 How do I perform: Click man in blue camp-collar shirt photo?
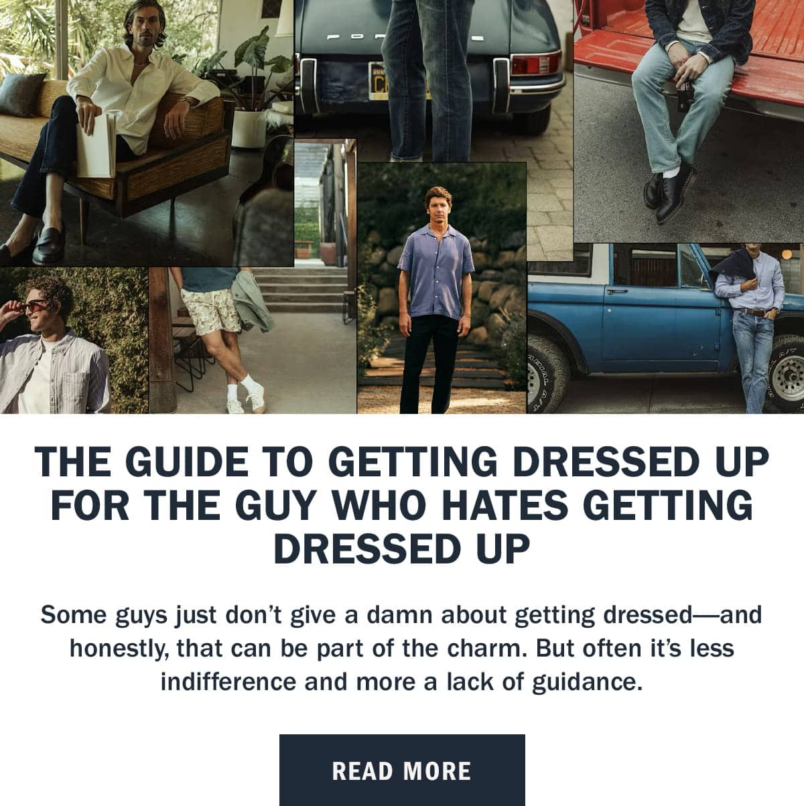(x=442, y=288)
